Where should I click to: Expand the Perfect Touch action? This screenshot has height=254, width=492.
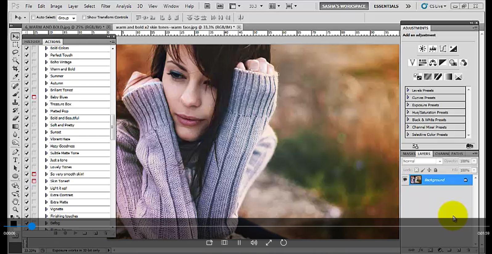click(46, 55)
